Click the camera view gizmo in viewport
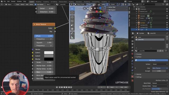Viewport: 169px width, 95px height. (88, 8)
